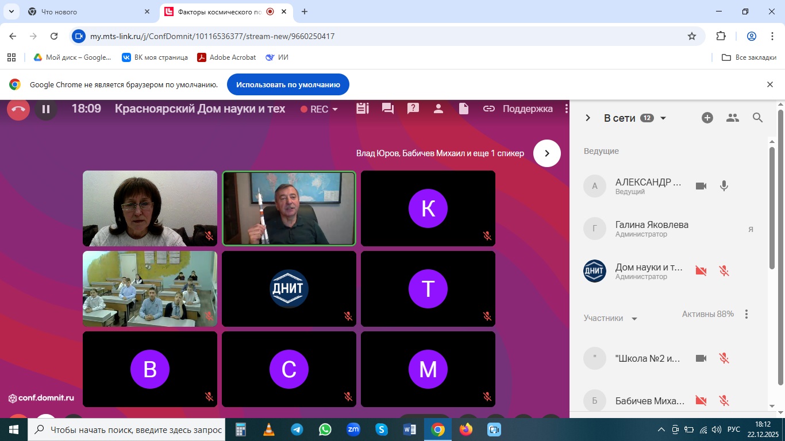Image resolution: width=785 pixels, height=441 pixels.
Task: Collapse the Участники section
Action: click(x=634, y=319)
